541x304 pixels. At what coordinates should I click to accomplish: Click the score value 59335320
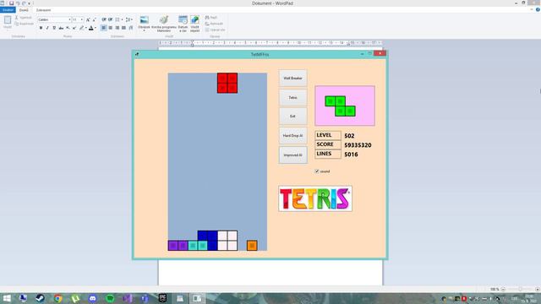pyautogui.click(x=358, y=145)
